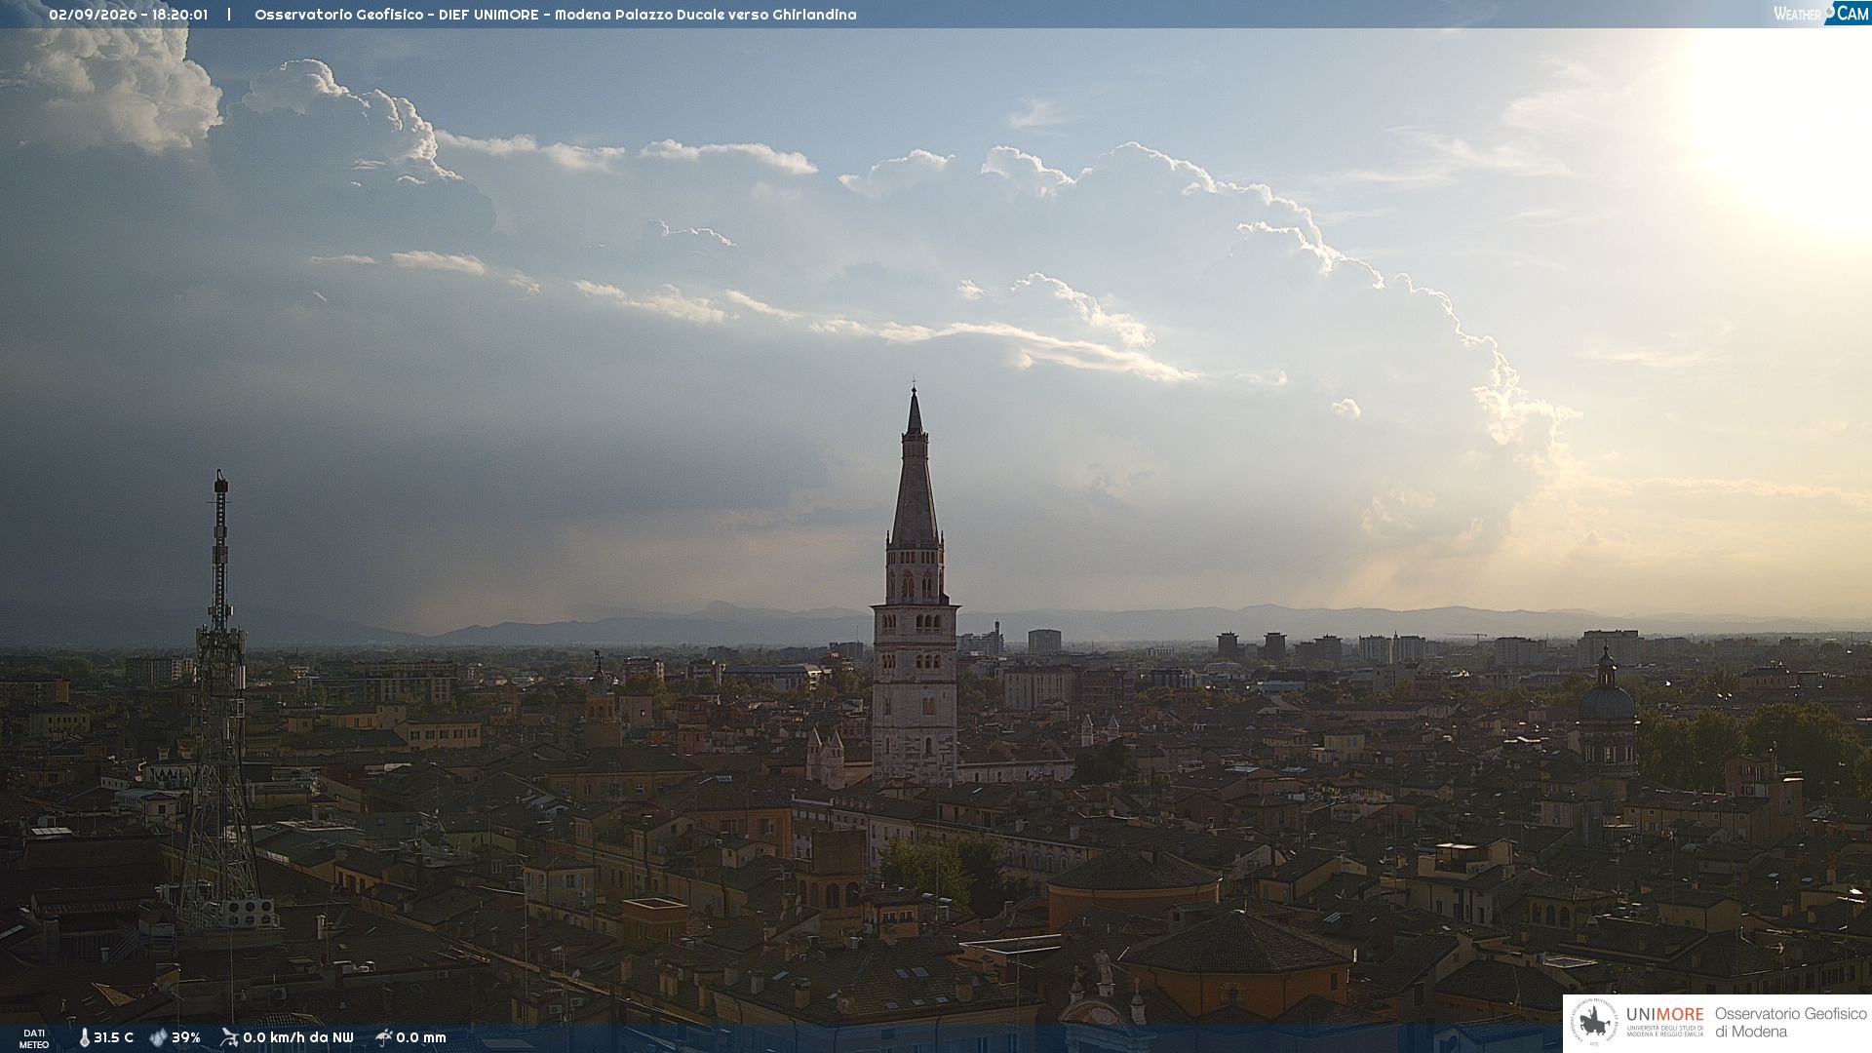Click the rain umbrella icon
The image size is (1872, 1053).
(x=383, y=1037)
